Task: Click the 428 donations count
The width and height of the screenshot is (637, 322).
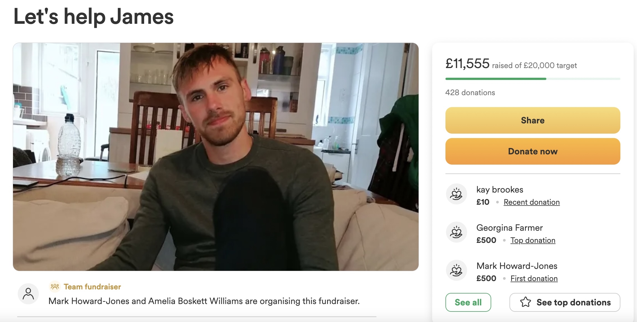Action: 470,92
